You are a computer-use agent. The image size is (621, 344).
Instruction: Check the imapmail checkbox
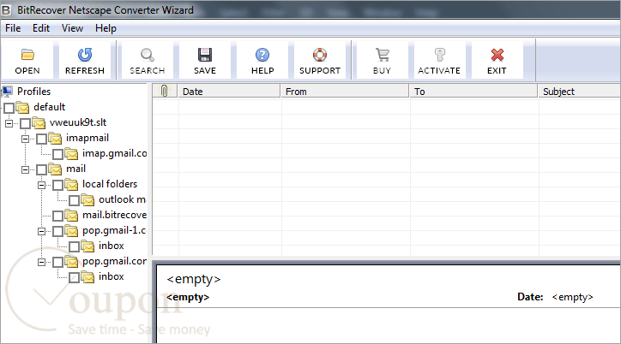pyautogui.click(x=41, y=139)
